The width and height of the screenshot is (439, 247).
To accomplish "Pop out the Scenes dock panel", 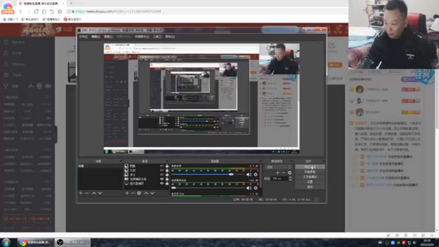I will [x=121, y=161].
